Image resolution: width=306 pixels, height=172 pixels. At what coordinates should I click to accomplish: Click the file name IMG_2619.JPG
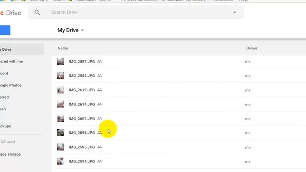point(82,90)
